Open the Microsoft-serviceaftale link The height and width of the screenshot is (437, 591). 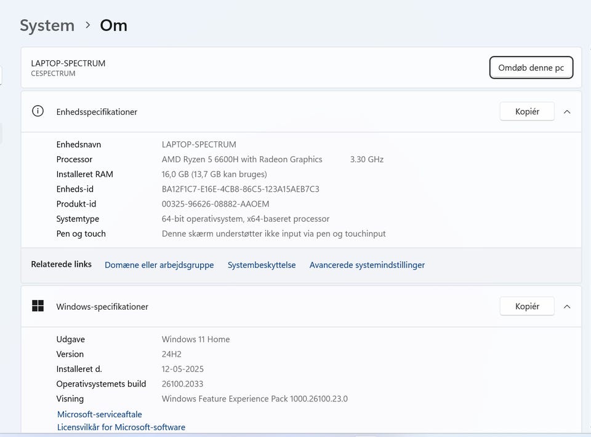pos(100,414)
